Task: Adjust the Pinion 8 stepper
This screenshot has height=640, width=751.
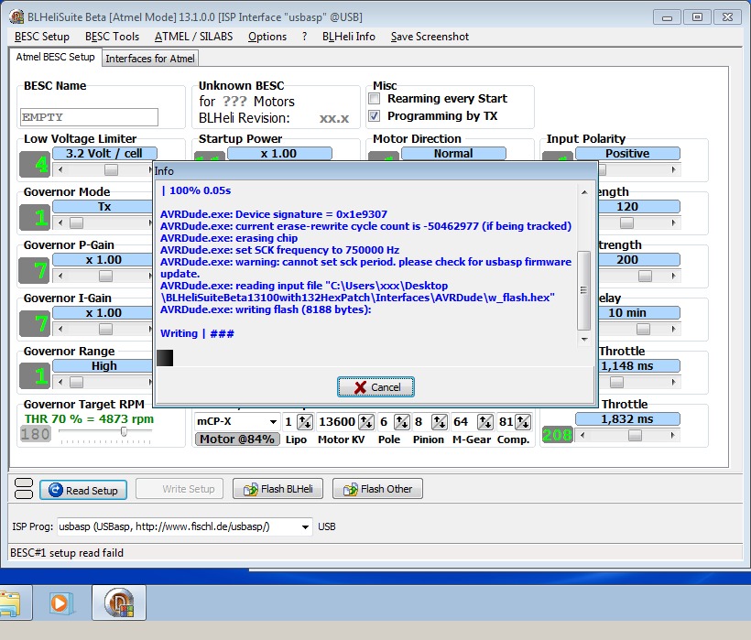Action: click(440, 422)
